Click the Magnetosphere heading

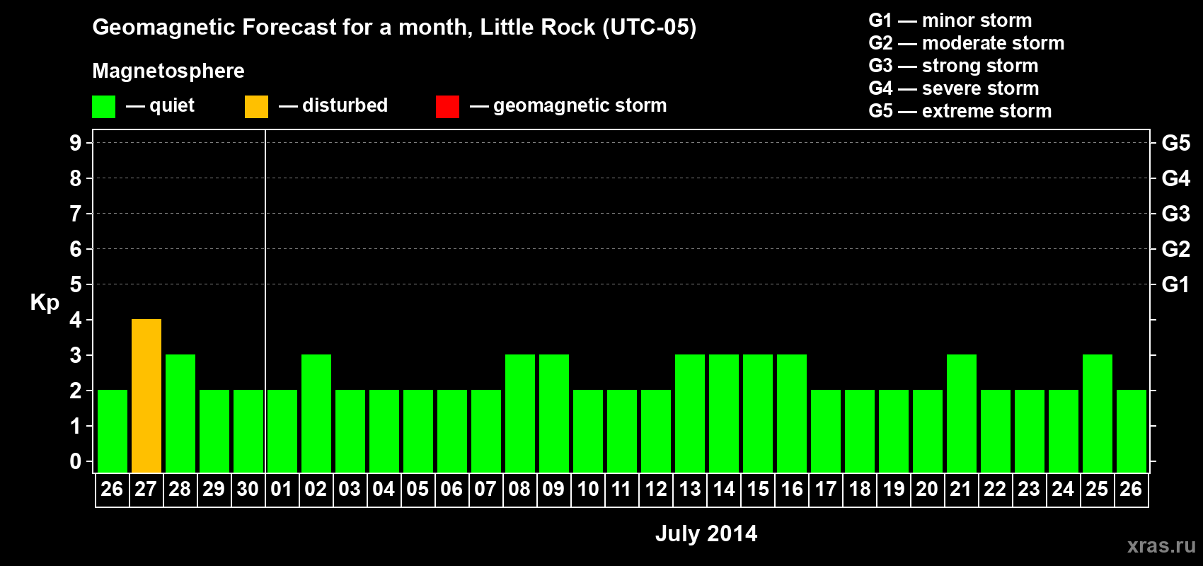click(168, 71)
